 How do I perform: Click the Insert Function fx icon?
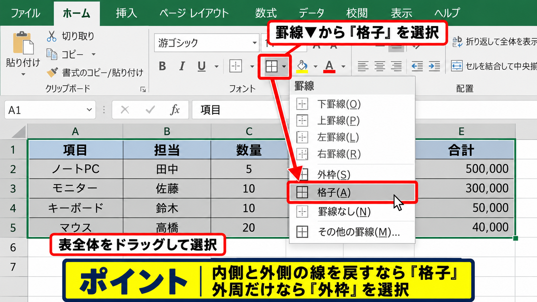tap(175, 110)
